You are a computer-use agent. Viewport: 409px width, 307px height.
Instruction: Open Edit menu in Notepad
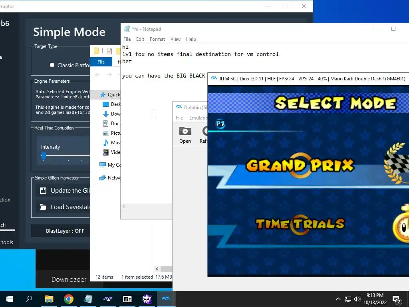point(140,39)
